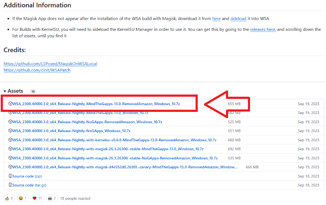Download magisk-26.3 stable MindTheGapps-13.0_Windows asset
The height and width of the screenshot is (205, 326).
(108, 149)
